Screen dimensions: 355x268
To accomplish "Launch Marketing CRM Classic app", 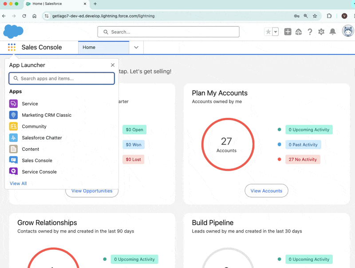I will click(x=47, y=115).
